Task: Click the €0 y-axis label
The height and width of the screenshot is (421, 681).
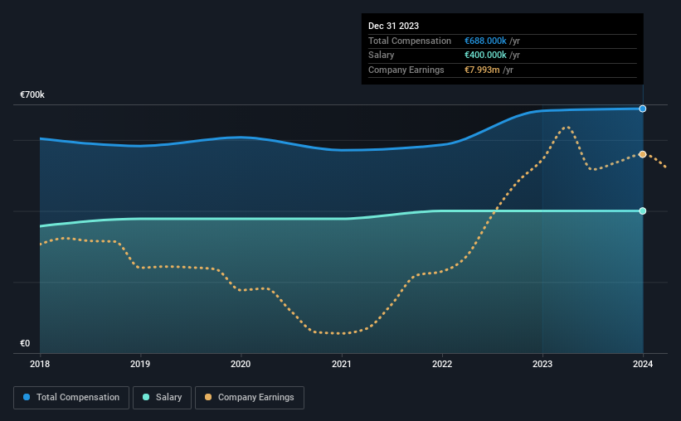Action: pyautogui.click(x=25, y=343)
